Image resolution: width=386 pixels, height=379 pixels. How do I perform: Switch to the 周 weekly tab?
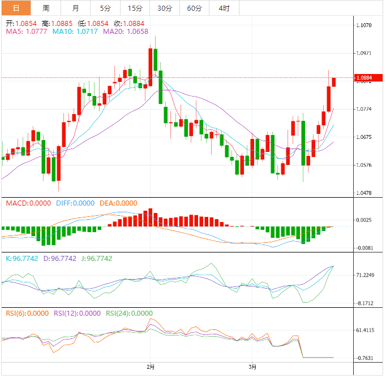click(x=46, y=8)
